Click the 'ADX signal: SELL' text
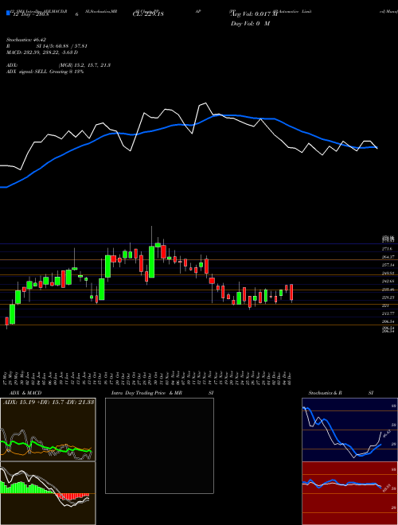The width and height of the screenshot is (398, 525). [28, 72]
